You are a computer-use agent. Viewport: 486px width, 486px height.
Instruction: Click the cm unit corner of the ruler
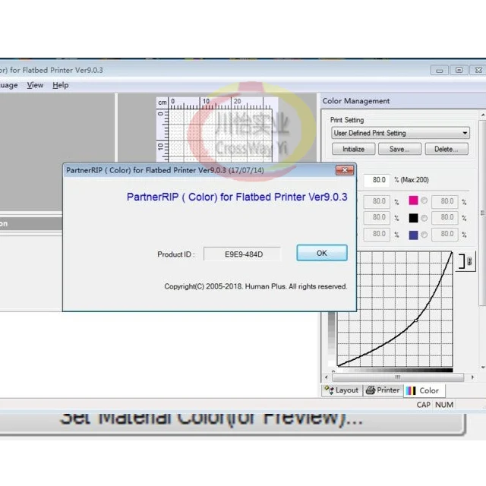coord(162,103)
